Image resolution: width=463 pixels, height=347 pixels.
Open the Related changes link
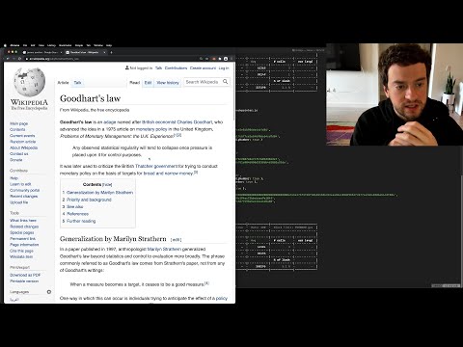point(24,227)
